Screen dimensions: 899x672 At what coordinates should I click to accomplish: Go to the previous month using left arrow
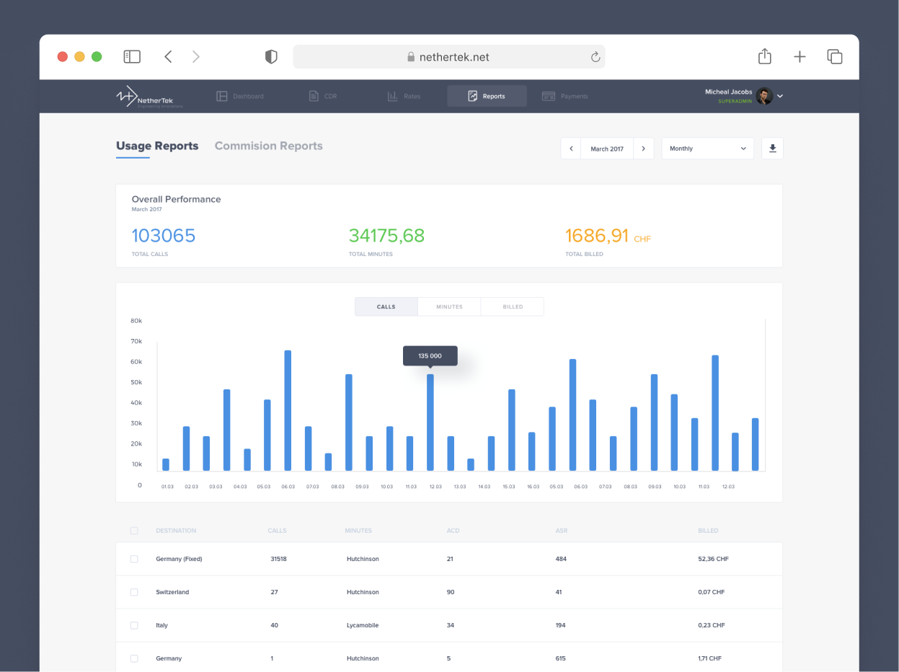(x=571, y=149)
